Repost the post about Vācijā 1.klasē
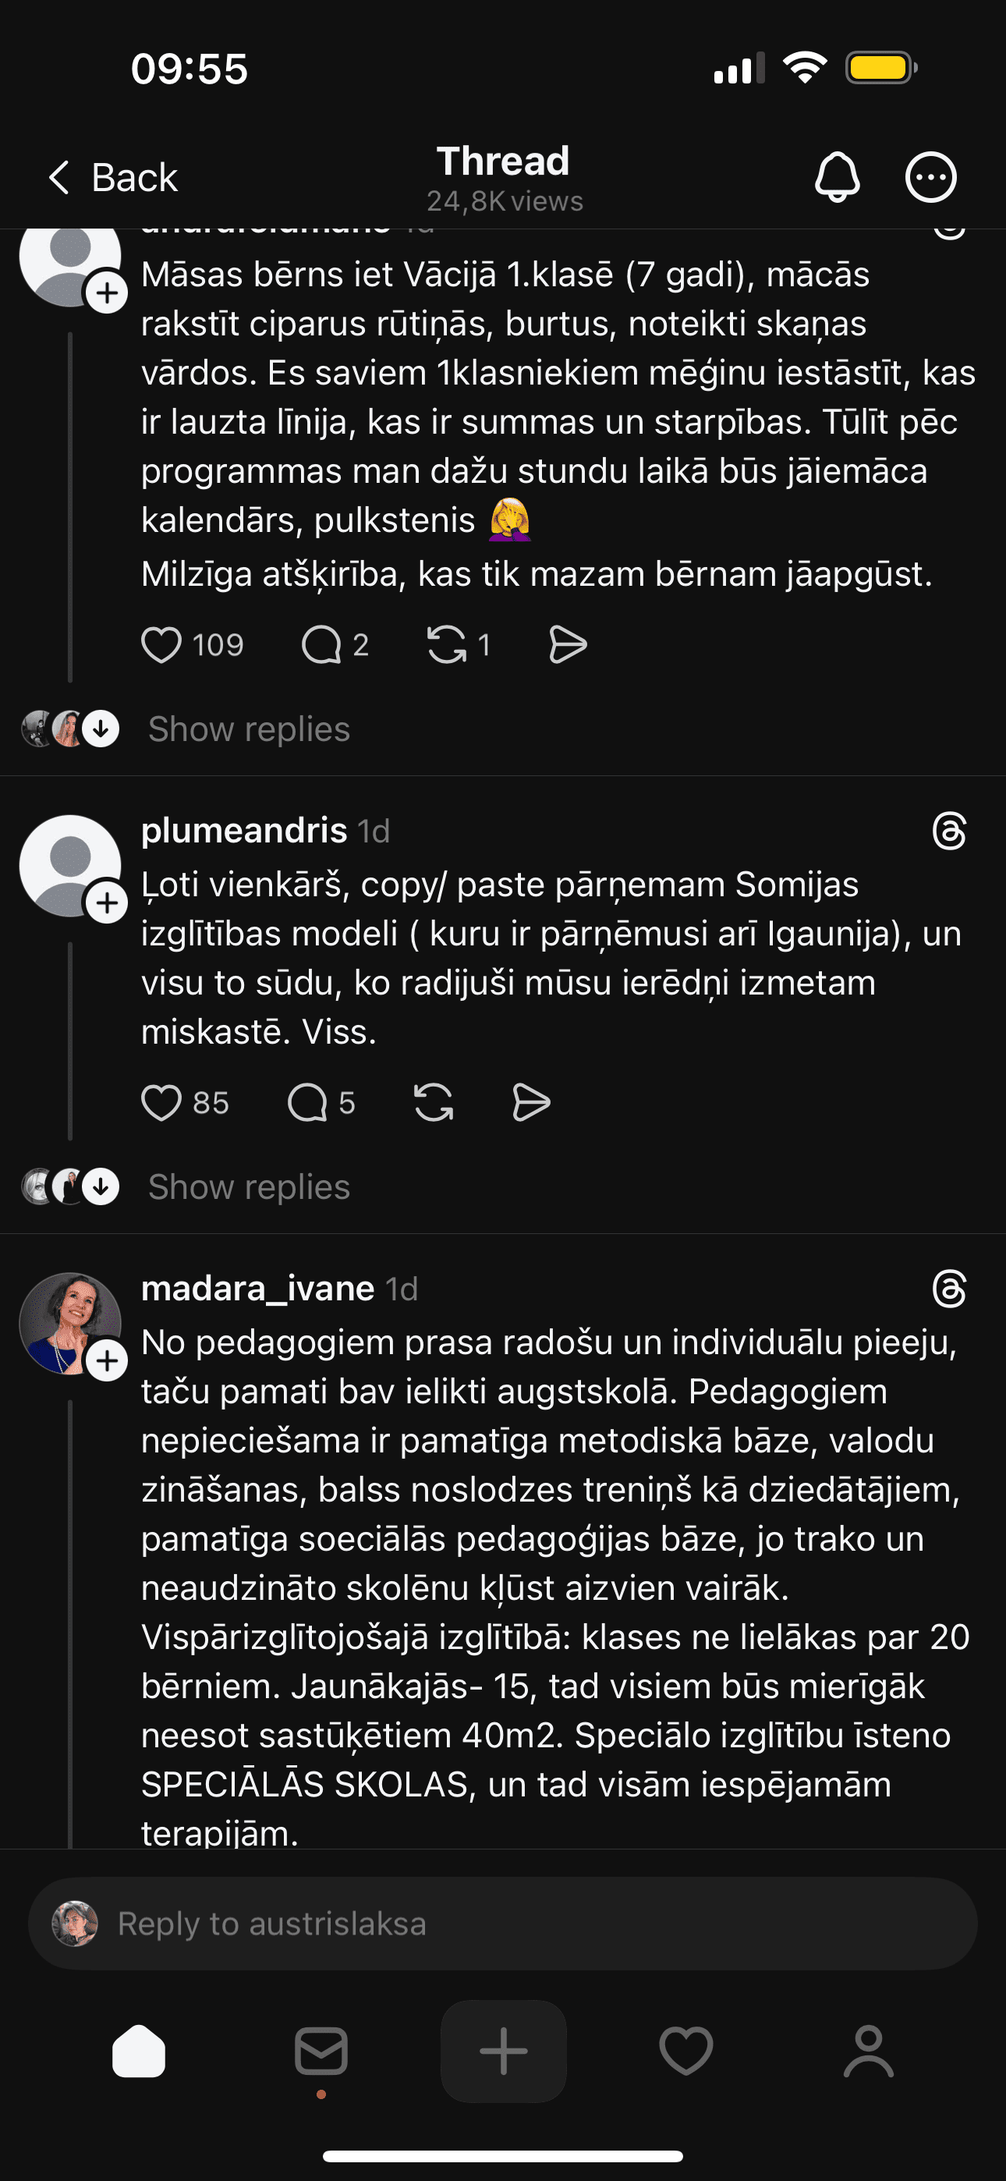1006x2181 pixels. pos(446,645)
